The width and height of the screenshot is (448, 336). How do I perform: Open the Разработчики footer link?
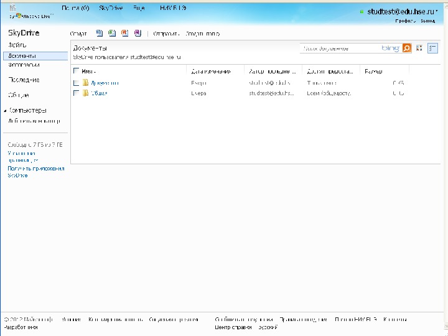coord(21,327)
